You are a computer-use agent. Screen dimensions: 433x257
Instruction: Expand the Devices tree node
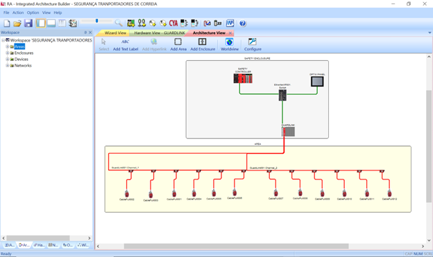pyautogui.click(x=8, y=60)
